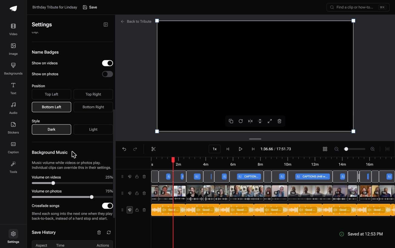Screen dimensions: 395x248
Task: Set badge position to Bottom Left
Action: pyautogui.click(x=51, y=107)
